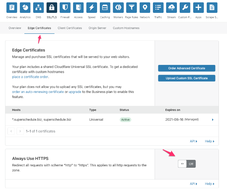227x191 pixels.
Task: Expand API under Always Use HTTPS
Action: tap(194, 184)
